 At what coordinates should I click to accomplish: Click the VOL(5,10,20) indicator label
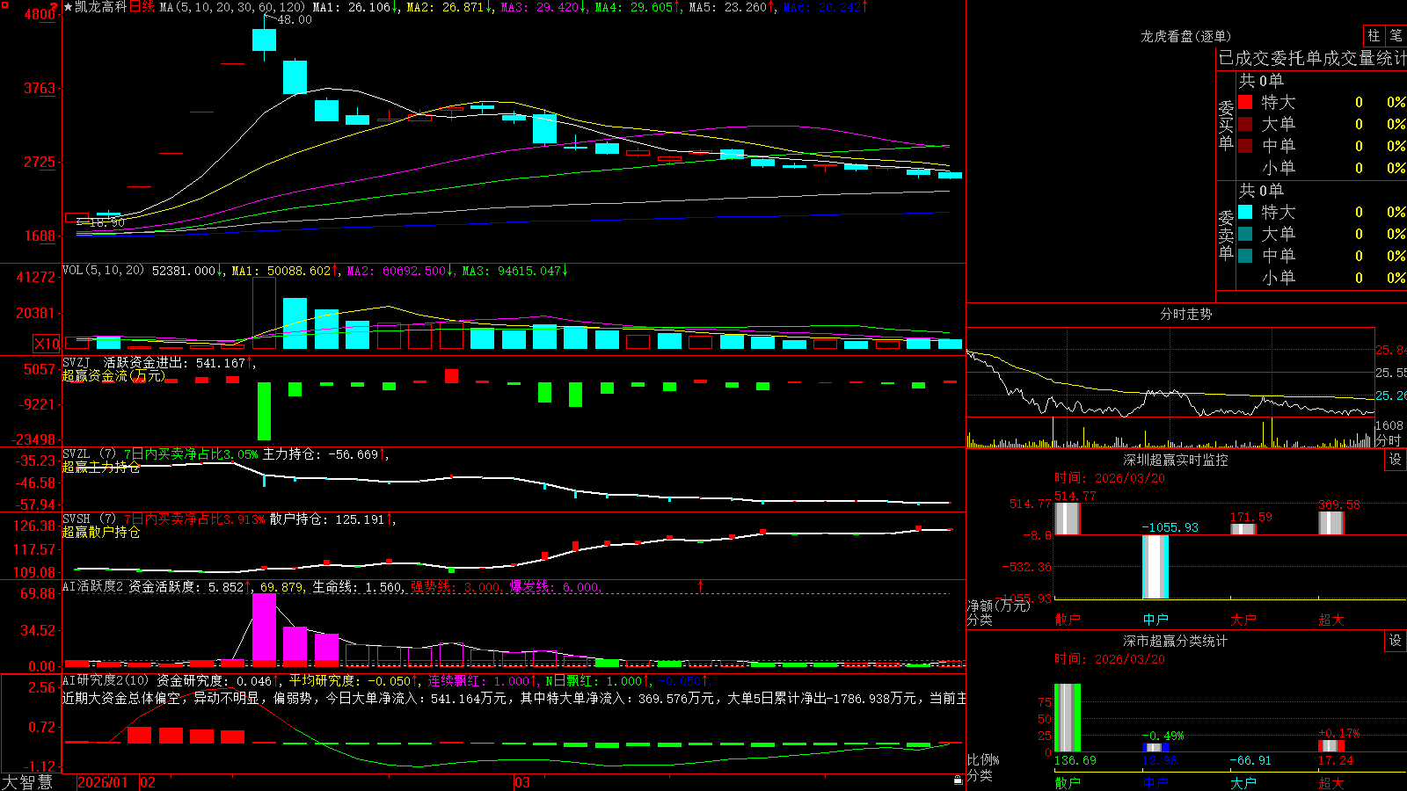(x=104, y=271)
